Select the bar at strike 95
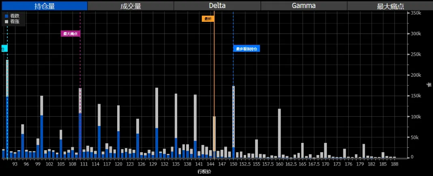This screenshot has height=176, width=433. coord(23,141)
